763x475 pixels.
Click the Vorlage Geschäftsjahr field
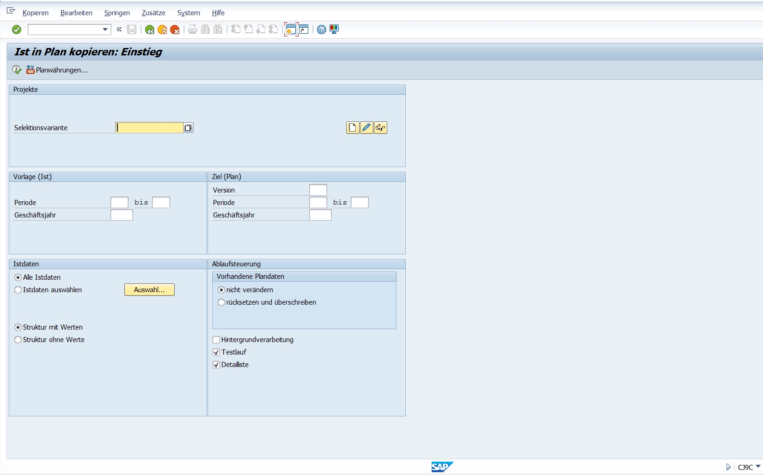122,215
